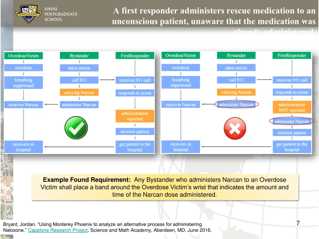Click 'monitor patient' in the left diagram
The height and width of the screenshot is (239, 319).
[x=135, y=132]
